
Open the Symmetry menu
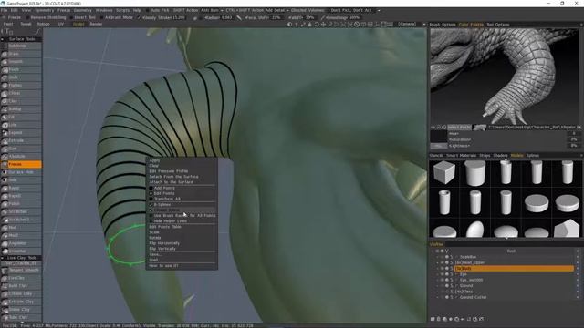(44, 10)
